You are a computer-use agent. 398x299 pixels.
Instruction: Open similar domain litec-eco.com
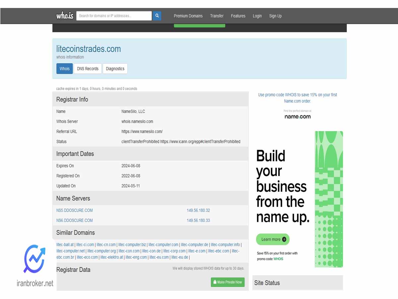point(88,257)
